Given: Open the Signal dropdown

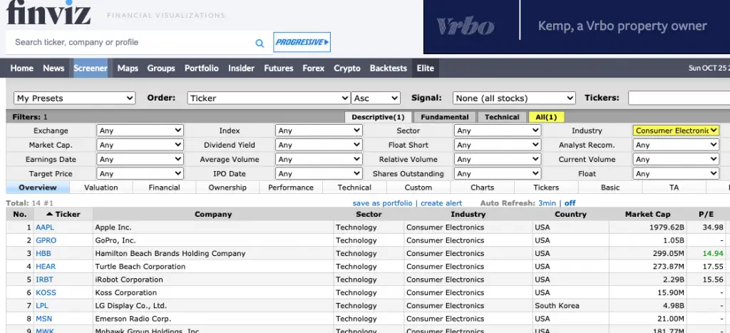Looking at the screenshot, I should click(x=514, y=98).
